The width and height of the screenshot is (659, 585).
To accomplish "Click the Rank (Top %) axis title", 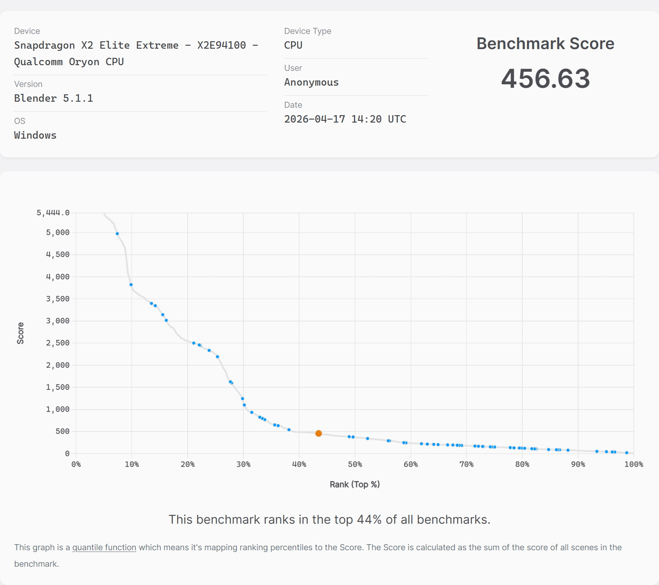I will 355,484.
